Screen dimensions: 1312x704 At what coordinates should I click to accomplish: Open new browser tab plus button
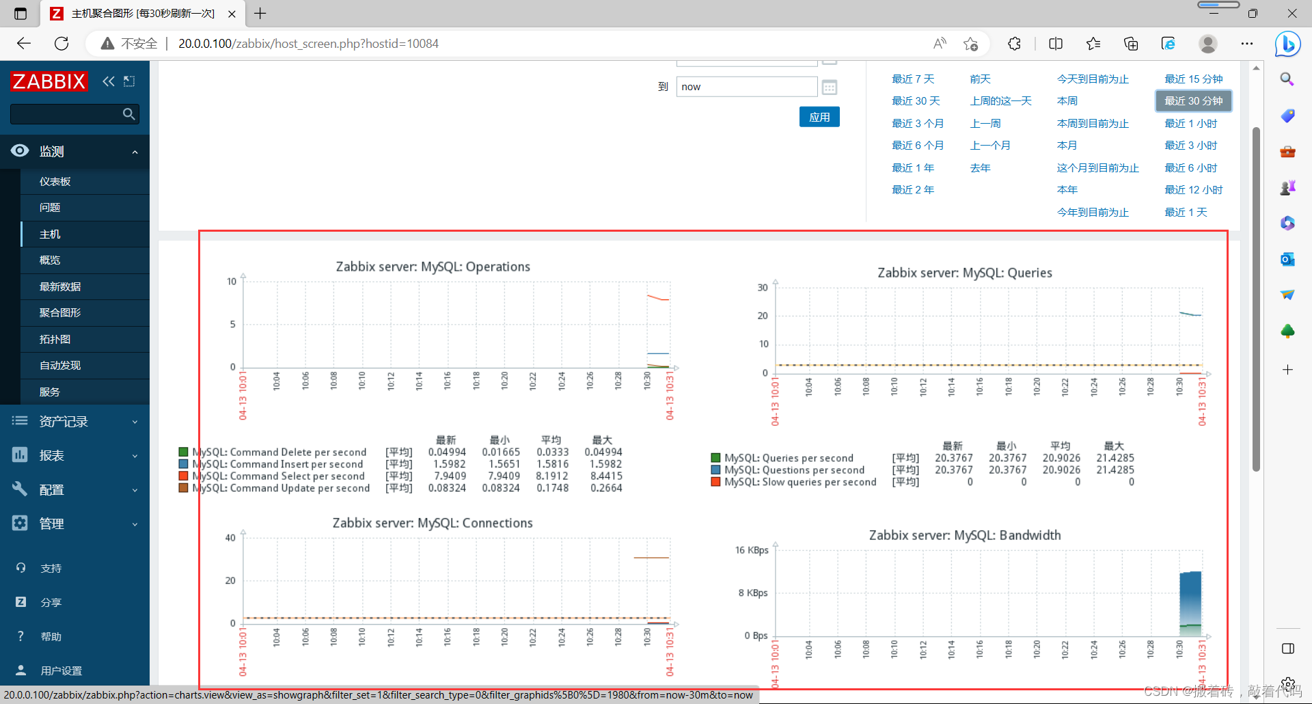point(260,13)
